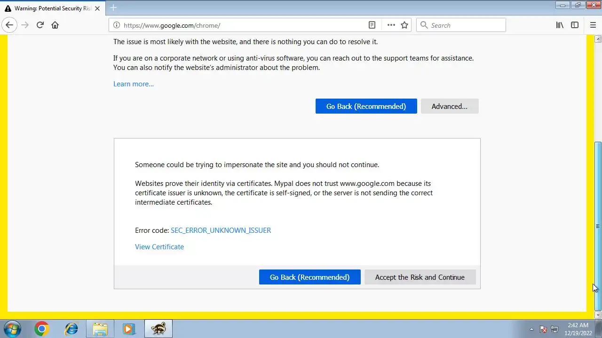Click the search magnifier icon
Image resolution: width=602 pixels, height=338 pixels.
pyautogui.click(x=424, y=25)
